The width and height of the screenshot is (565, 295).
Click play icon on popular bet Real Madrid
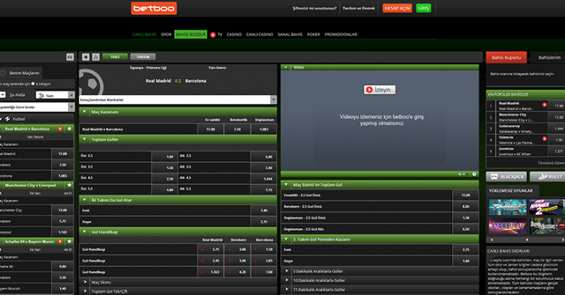545,105
